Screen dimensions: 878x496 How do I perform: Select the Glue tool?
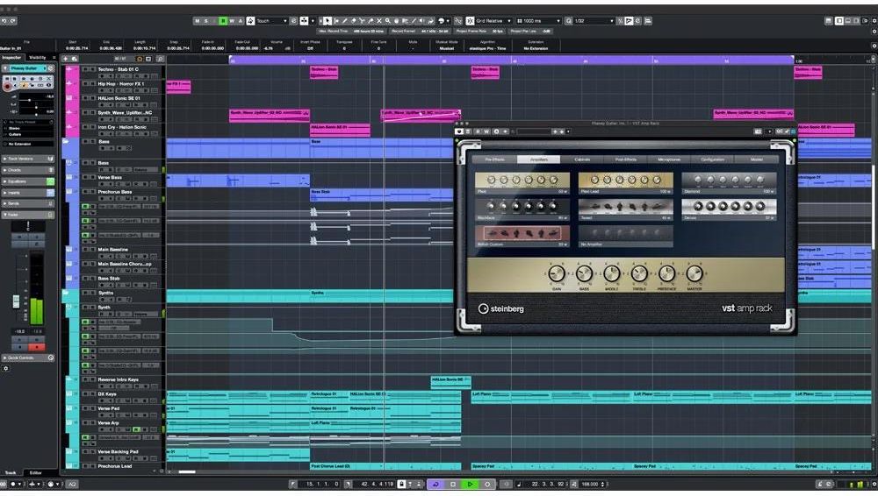371,21
